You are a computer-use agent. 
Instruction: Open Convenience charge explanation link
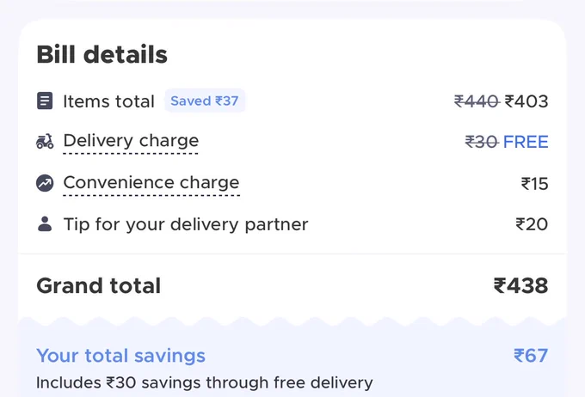click(x=151, y=183)
